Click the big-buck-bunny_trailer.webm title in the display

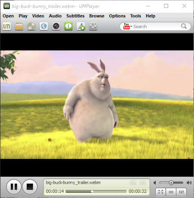(x=73, y=183)
